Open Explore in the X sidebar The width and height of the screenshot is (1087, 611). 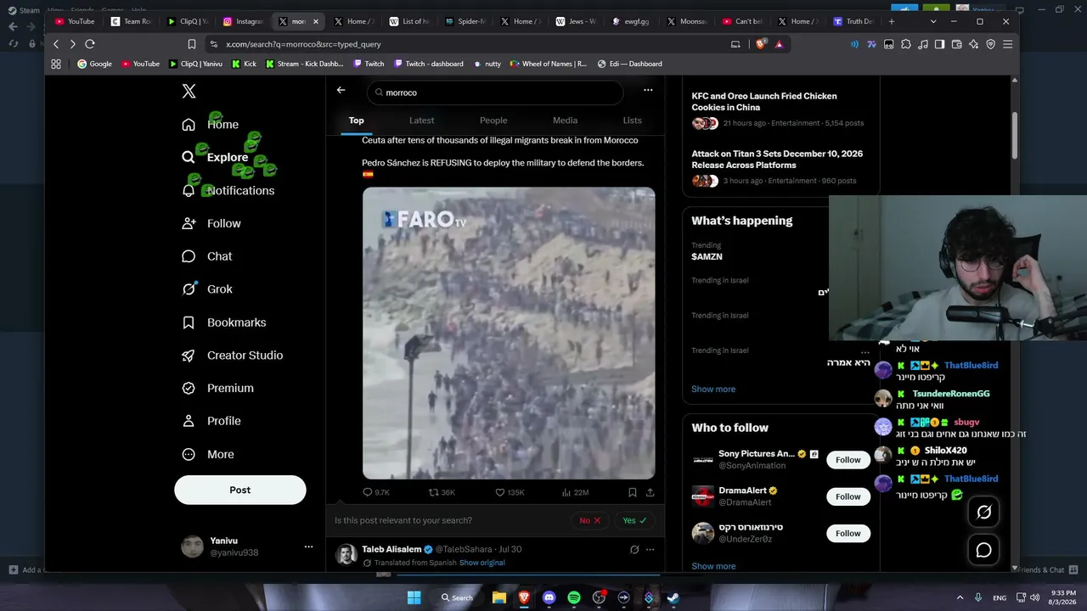click(x=215, y=157)
